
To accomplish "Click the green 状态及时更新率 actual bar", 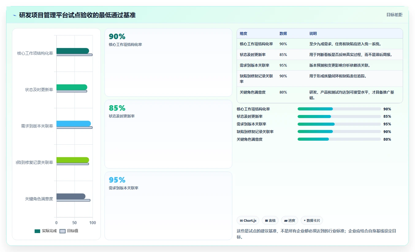I will pos(72,87).
